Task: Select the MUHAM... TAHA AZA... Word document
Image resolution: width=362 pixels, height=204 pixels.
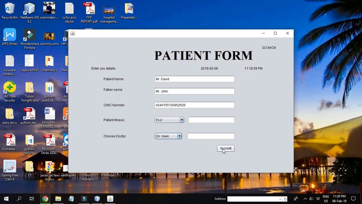Action: (x=49, y=118)
